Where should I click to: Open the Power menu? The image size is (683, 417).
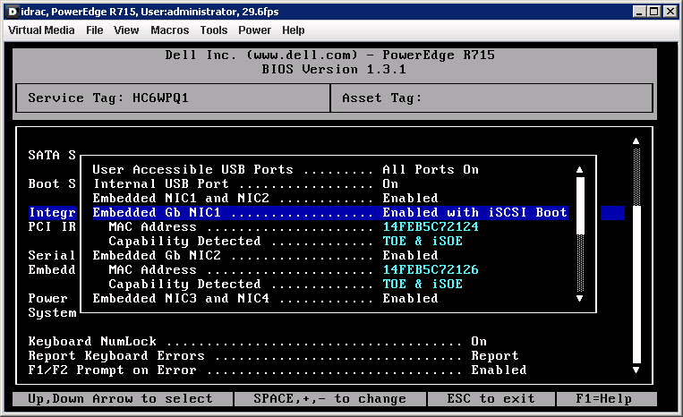click(254, 30)
